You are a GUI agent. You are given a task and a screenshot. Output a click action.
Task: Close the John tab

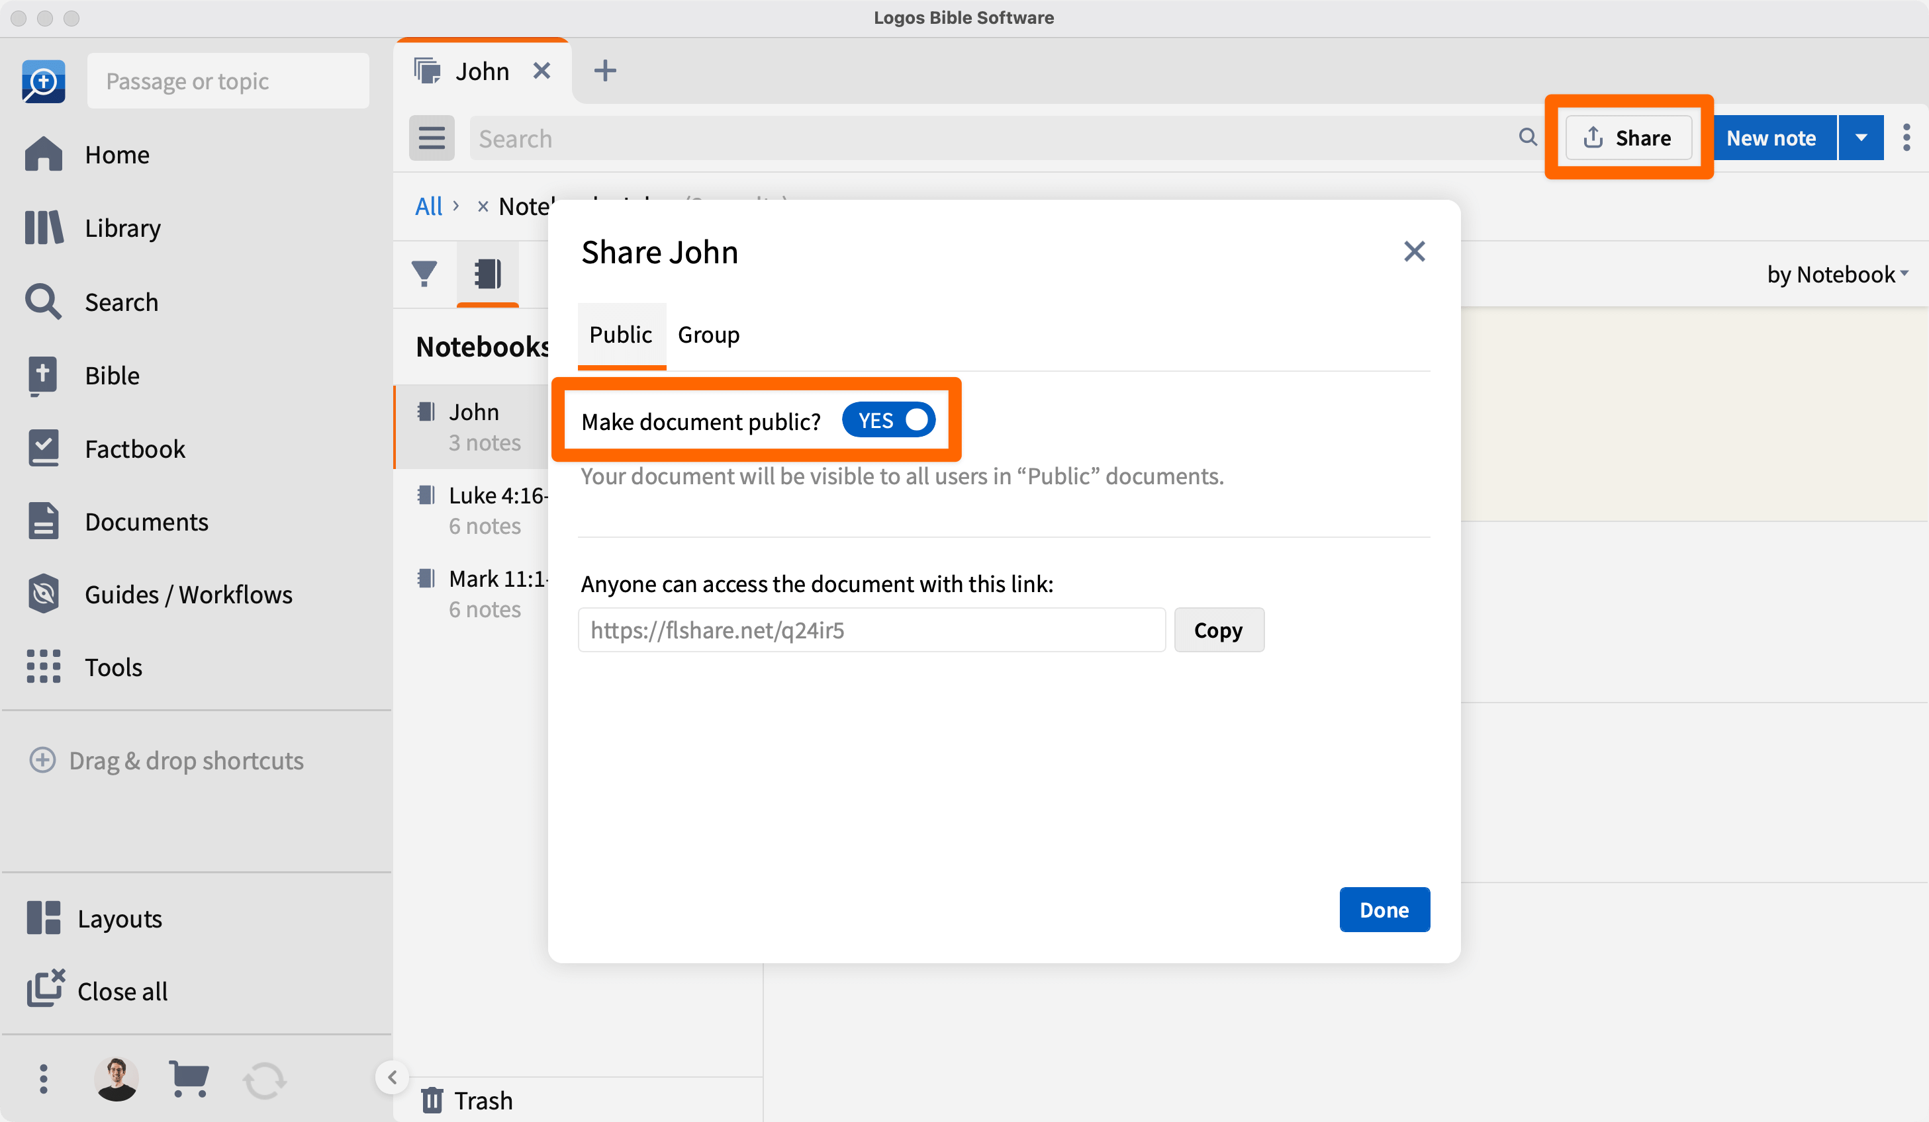click(542, 70)
